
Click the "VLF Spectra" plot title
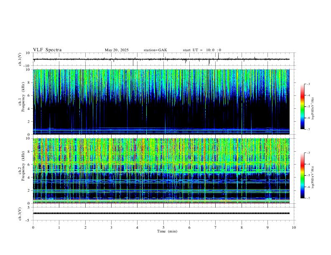[47, 50]
